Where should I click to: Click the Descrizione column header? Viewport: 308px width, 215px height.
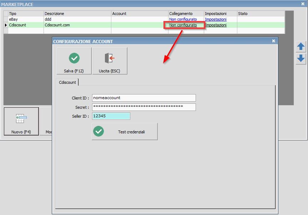[x=77, y=14]
